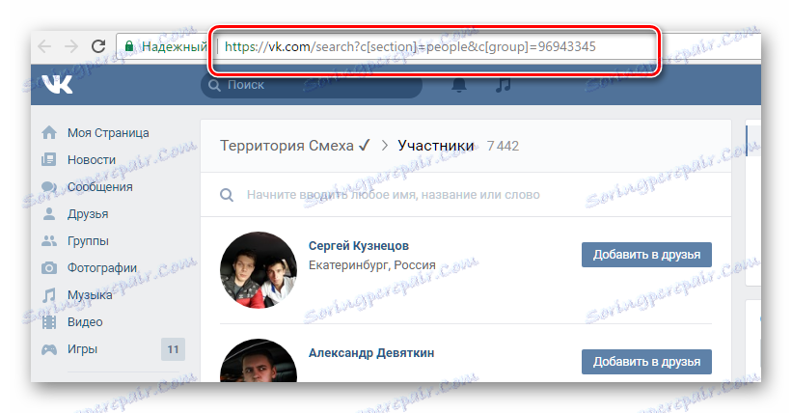
Task: Return to Территория Смеха group page
Action: [x=295, y=146]
